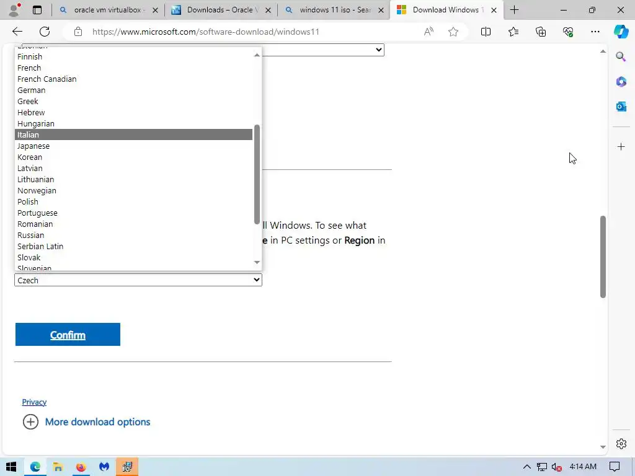Open Read aloud in address bar

coord(429,32)
